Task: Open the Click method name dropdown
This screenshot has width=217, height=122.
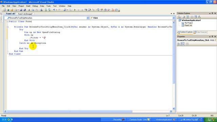Action: tap(174, 18)
